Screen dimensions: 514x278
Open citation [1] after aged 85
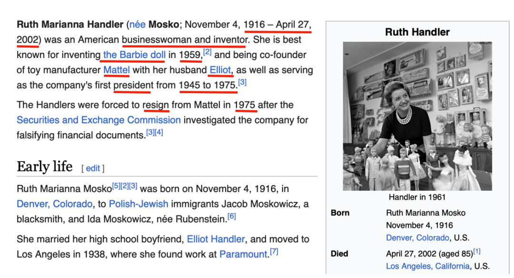(476, 251)
